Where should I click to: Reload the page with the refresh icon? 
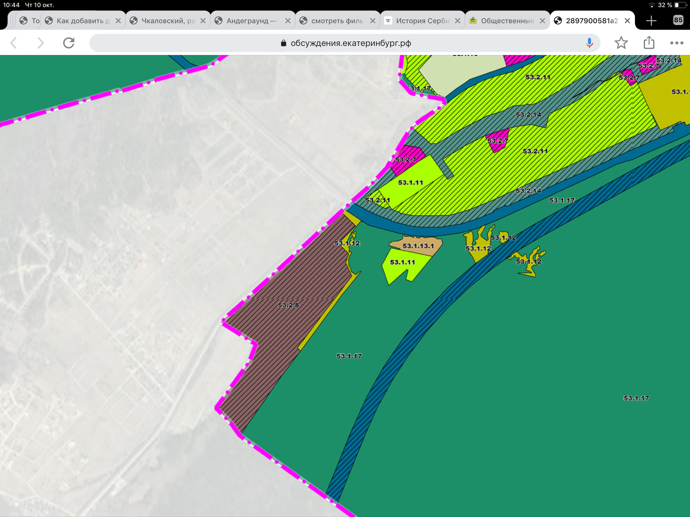(x=69, y=43)
